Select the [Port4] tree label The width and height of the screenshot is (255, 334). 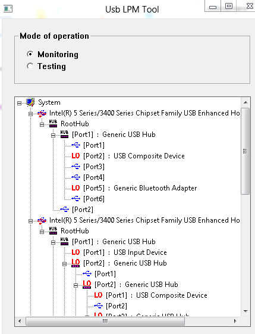pyautogui.click(x=94, y=177)
